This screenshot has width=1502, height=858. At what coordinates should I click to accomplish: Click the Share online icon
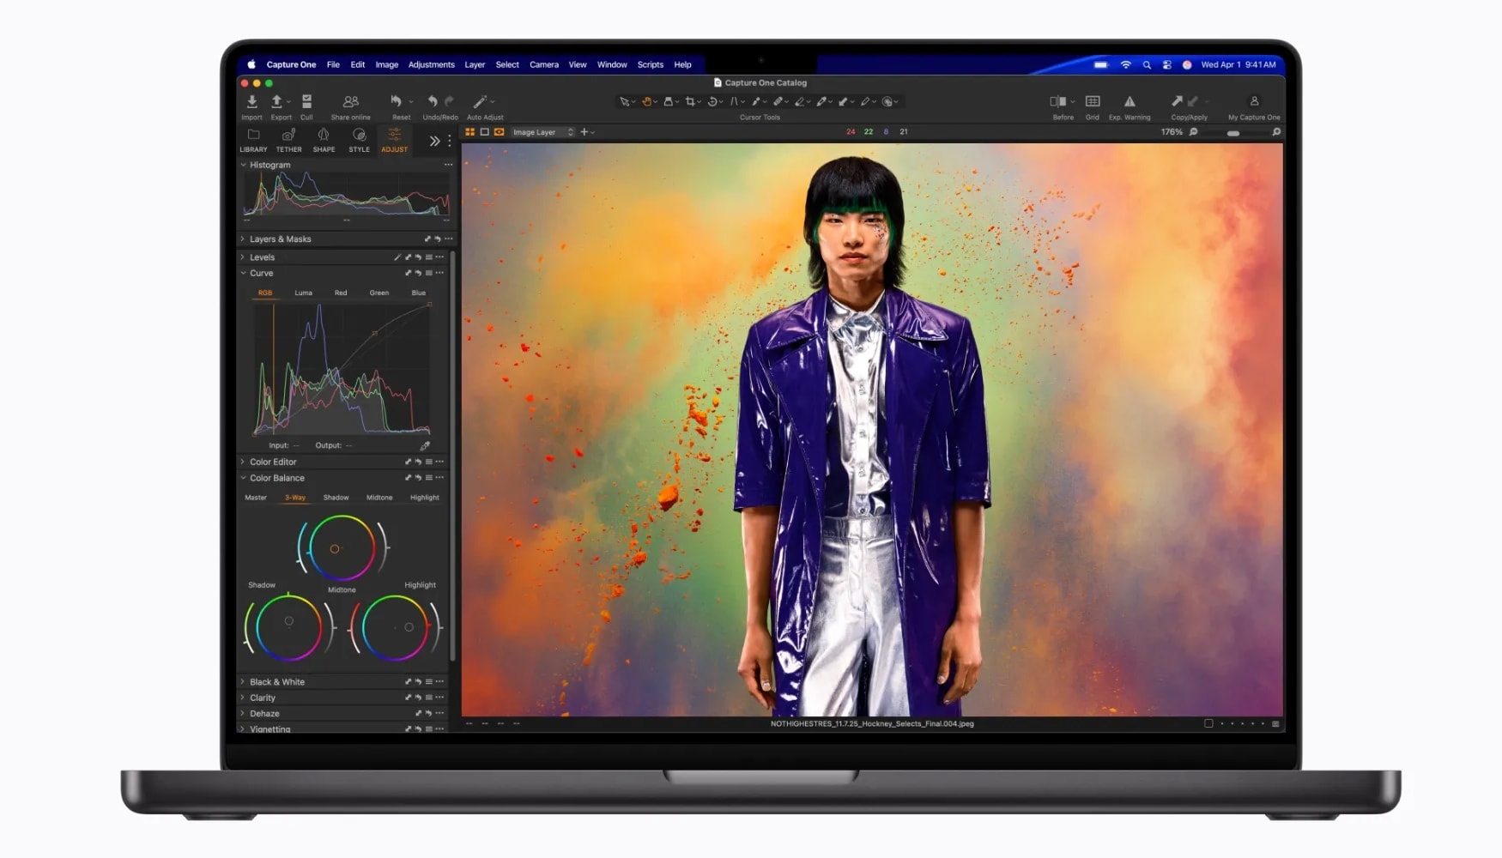(350, 102)
